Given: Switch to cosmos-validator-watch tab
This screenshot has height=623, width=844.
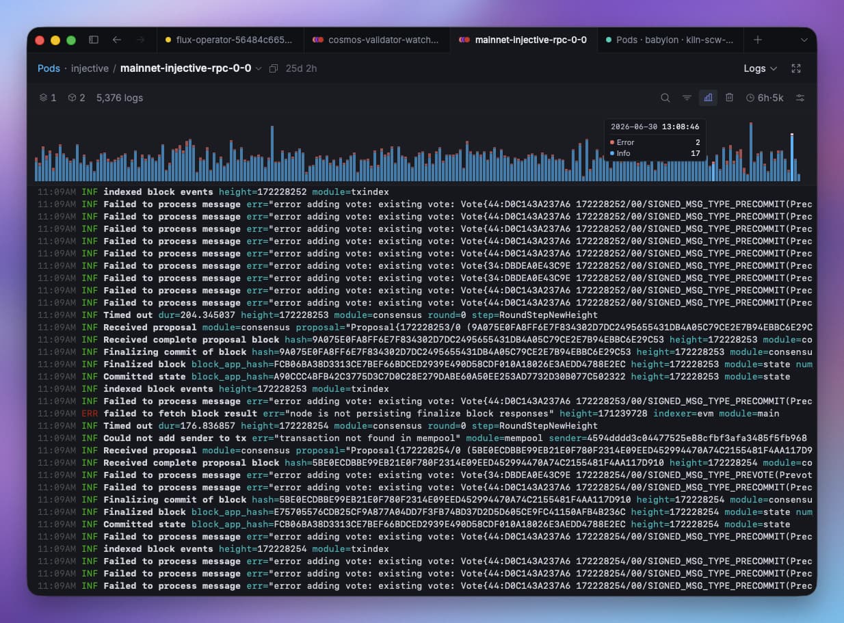Looking at the screenshot, I should 377,40.
